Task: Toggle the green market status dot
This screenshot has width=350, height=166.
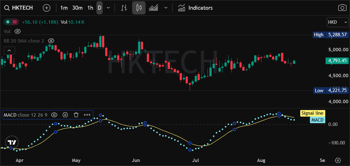Action: pos(8,22)
